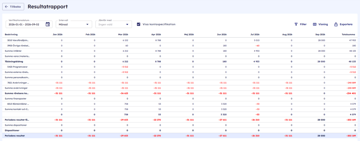360x141 pixels.
Task: Click the Summa kontakt och E... row label
Action: [17, 109]
